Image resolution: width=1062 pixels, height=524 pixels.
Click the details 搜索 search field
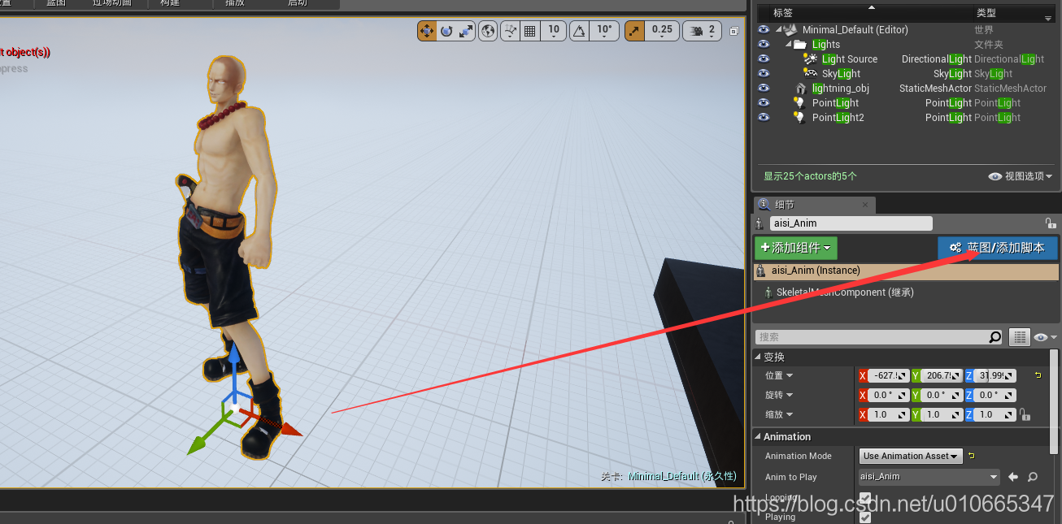872,337
